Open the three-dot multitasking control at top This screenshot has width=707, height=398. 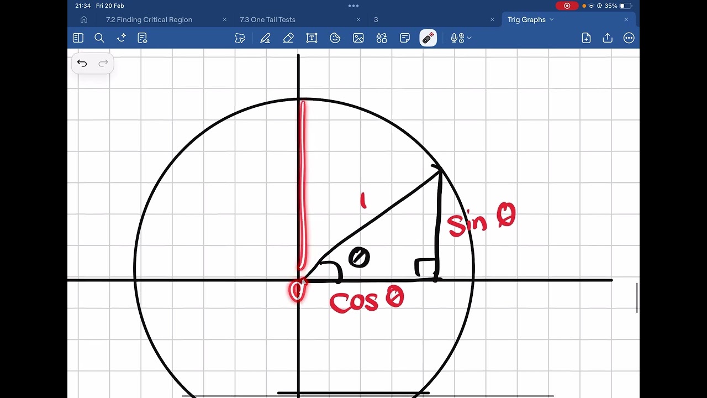pos(353,6)
